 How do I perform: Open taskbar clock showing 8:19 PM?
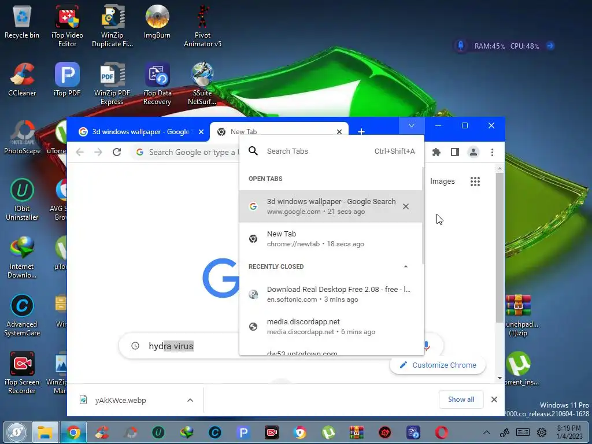click(x=569, y=432)
